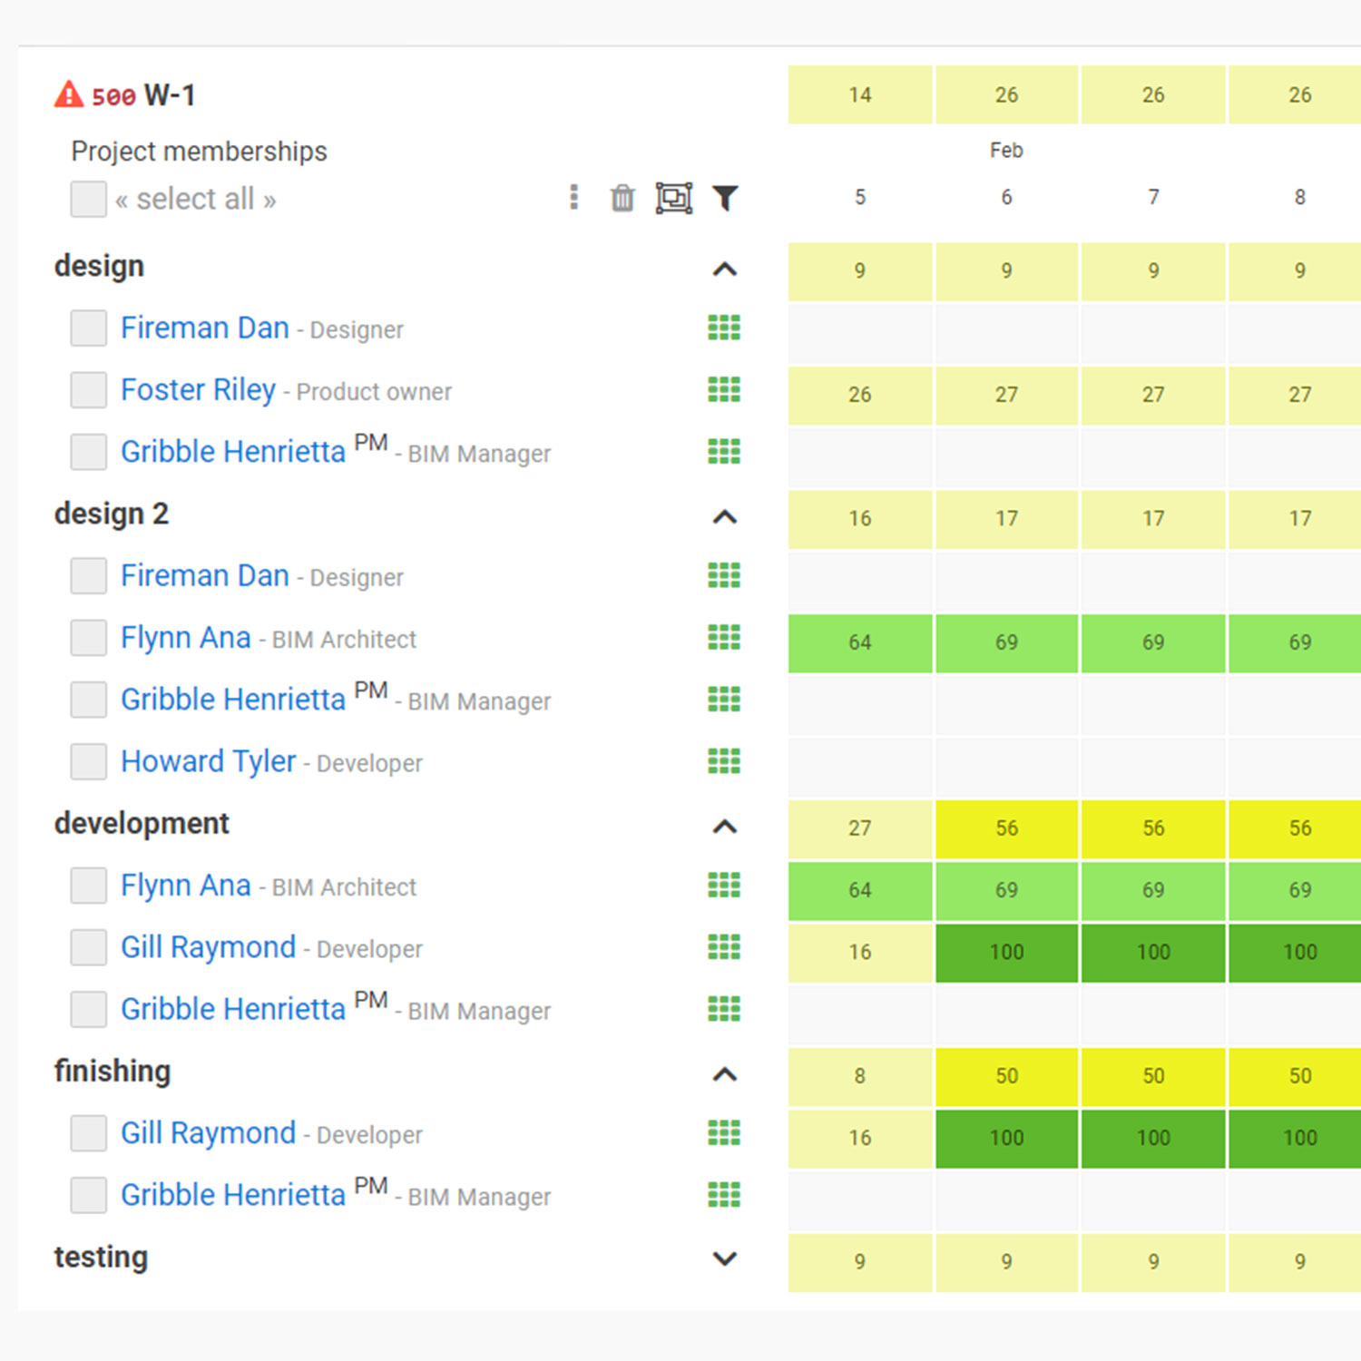Collapse the design group
The height and width of the screenshot is (1361, 1361).
(x=725, y=269)
